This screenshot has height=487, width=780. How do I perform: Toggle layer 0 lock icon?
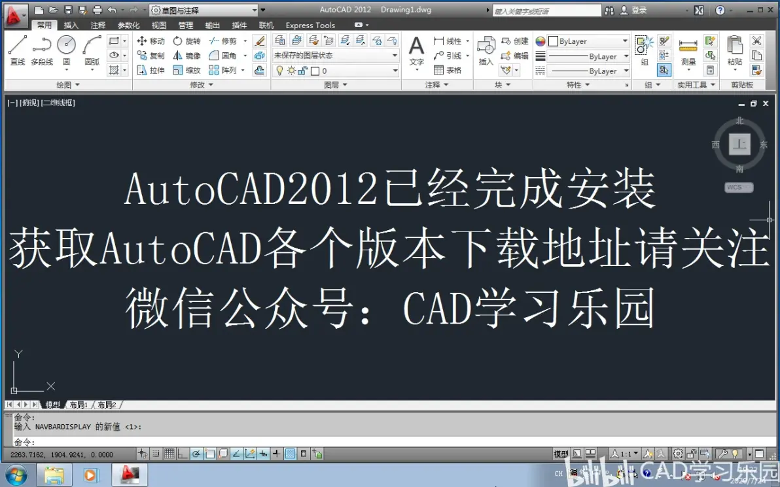302,71
